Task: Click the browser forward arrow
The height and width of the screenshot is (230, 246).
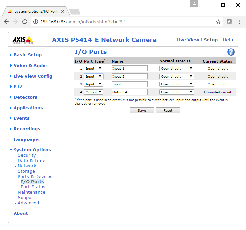Action: click(x=15, y=22)
